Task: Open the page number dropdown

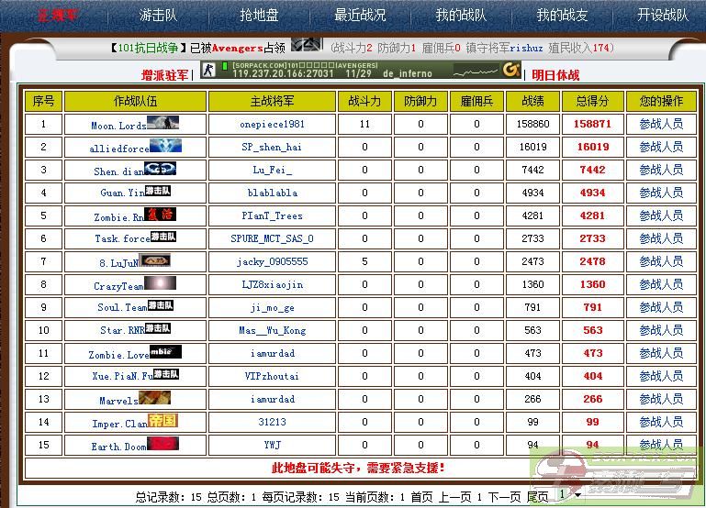Action: (566, 495)
